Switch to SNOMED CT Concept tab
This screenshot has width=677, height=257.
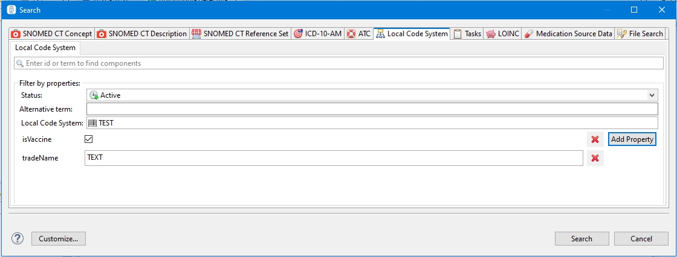pos(52,34)
